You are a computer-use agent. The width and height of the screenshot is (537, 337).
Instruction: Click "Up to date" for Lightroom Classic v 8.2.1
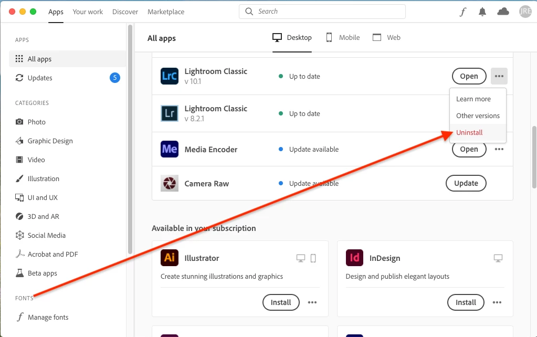[304, 114]
